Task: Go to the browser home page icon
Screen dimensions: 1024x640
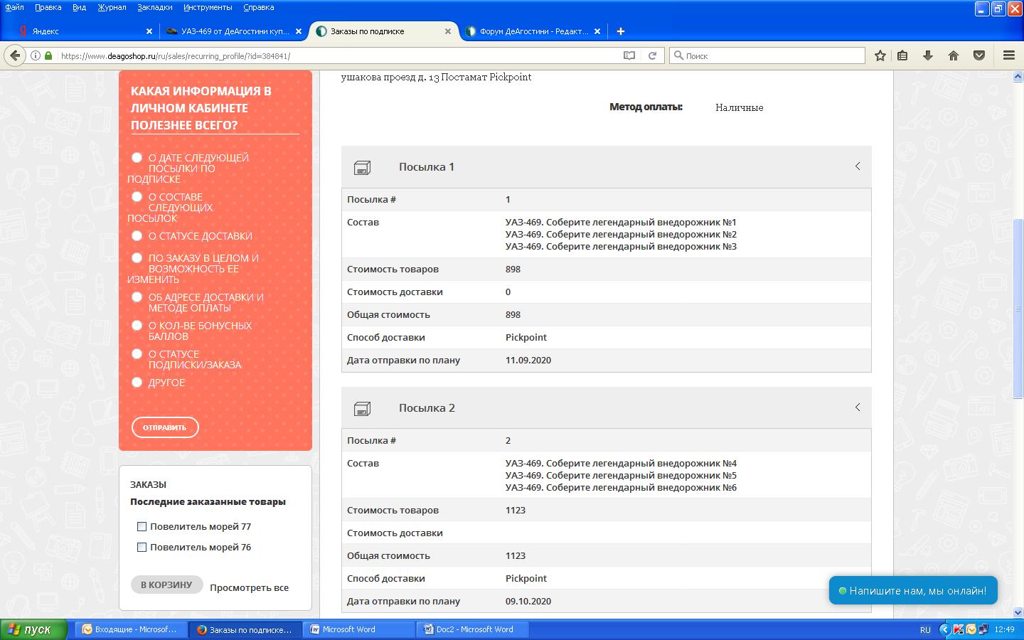Action: pos(954,55)
